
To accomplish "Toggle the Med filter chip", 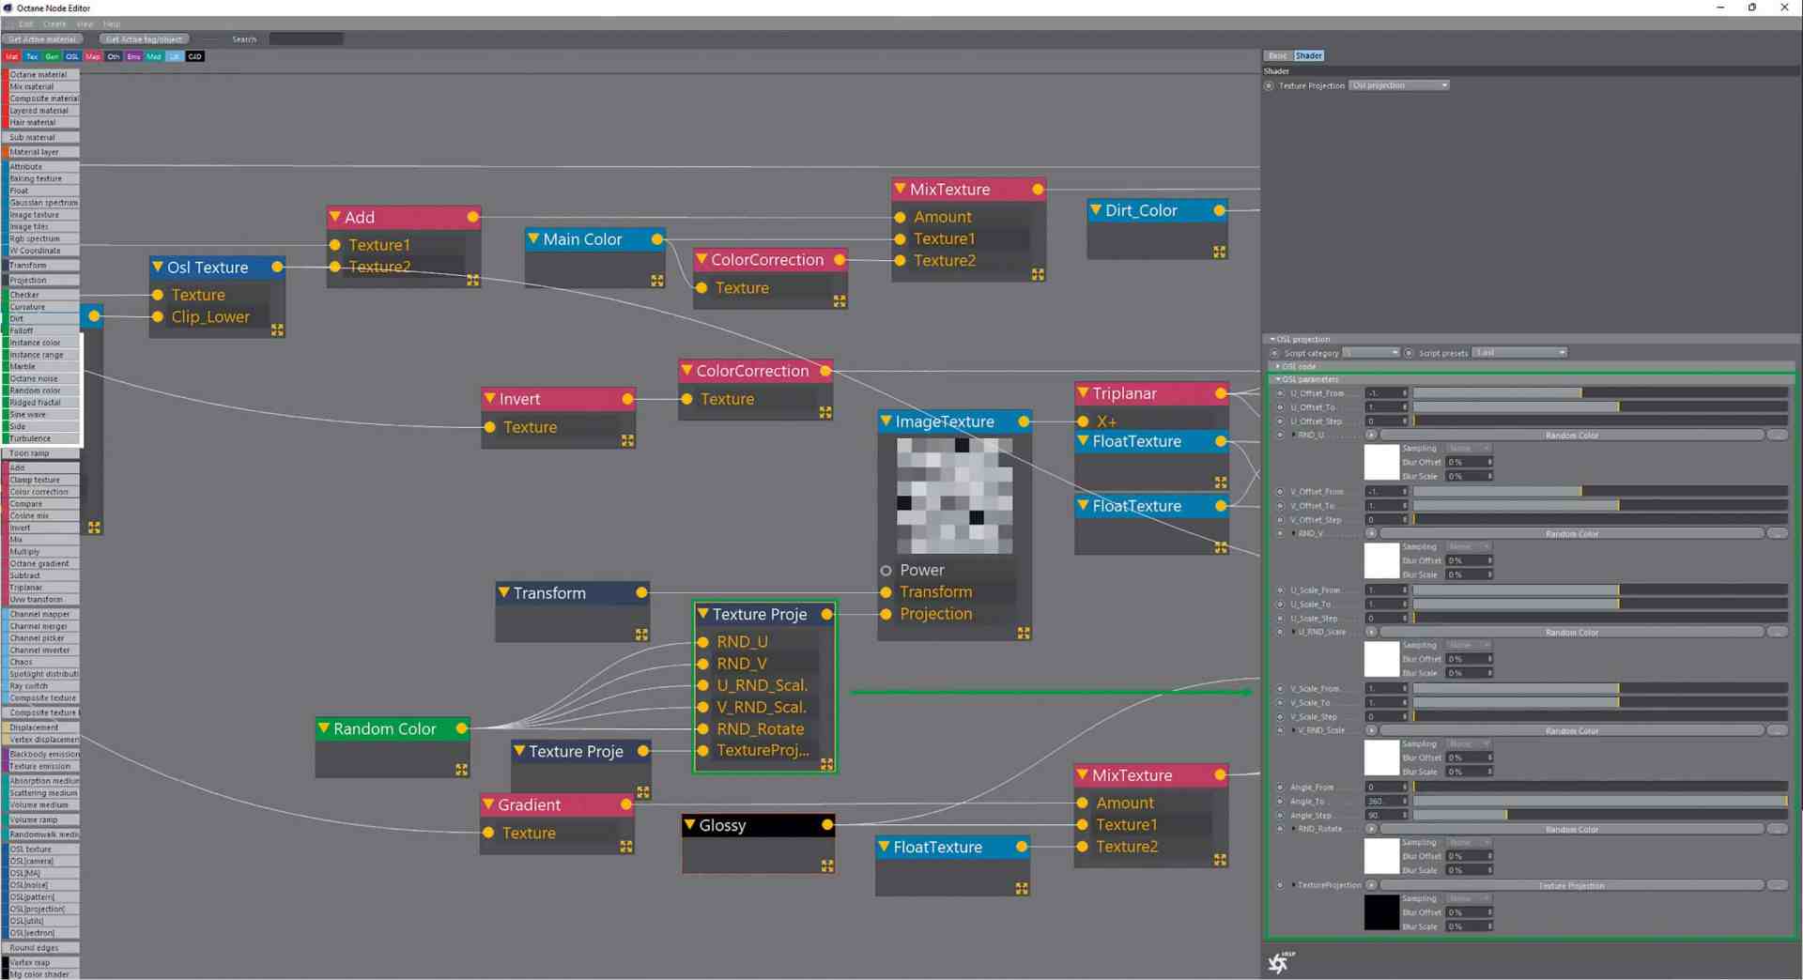I will (154, 56).
